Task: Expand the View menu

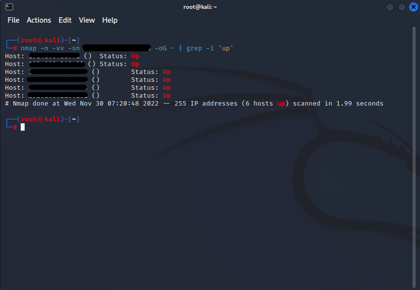Action: pyautogui.click(x=87, y=20)
